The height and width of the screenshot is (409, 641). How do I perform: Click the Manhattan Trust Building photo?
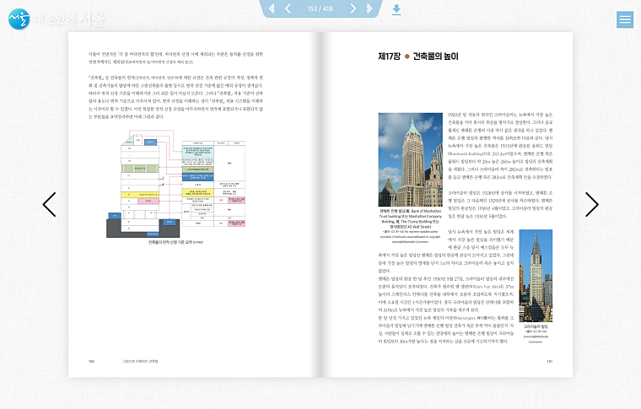coord(412,158)
